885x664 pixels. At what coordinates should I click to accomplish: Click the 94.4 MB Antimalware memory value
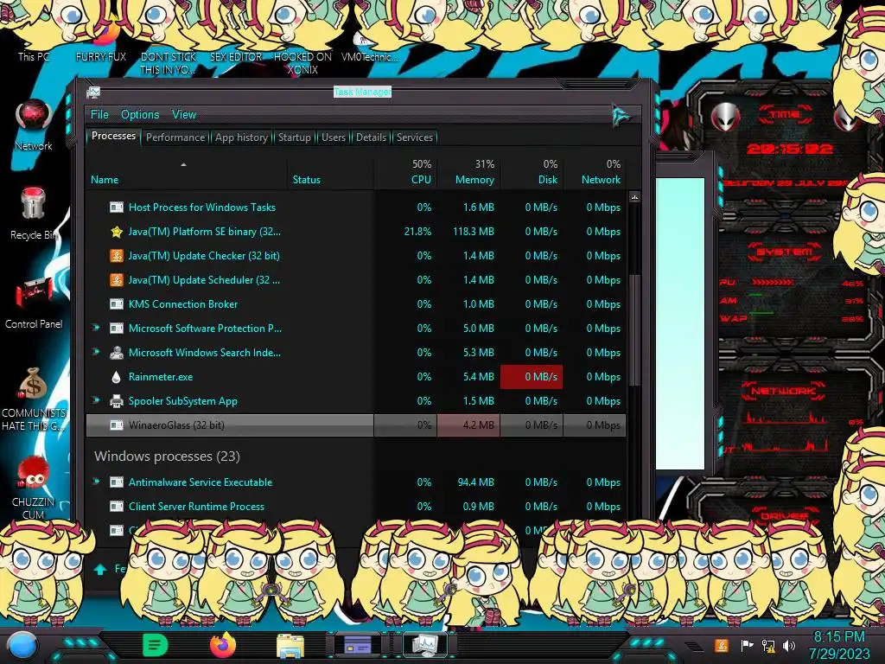[476, 482]
